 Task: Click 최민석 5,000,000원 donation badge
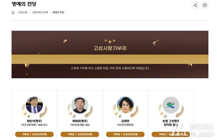(x=34, y=134)
